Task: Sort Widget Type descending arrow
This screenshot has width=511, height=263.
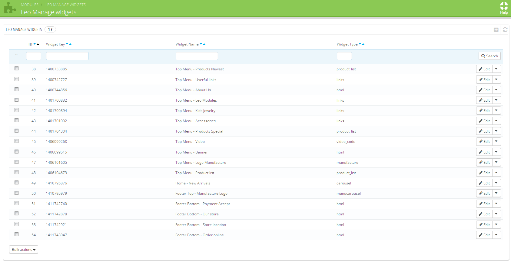Action: pyautogui.click(x=360, y=44)
